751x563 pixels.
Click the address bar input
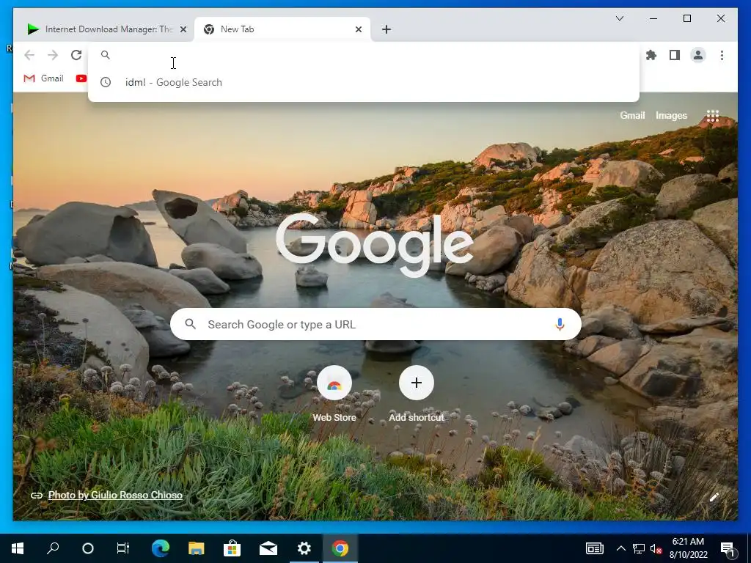click(364, 55)
